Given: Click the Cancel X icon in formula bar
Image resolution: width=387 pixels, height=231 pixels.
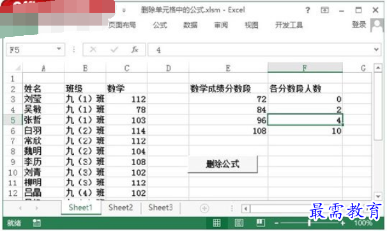Looking at the screenshot, I should click(x=93, y=50).
